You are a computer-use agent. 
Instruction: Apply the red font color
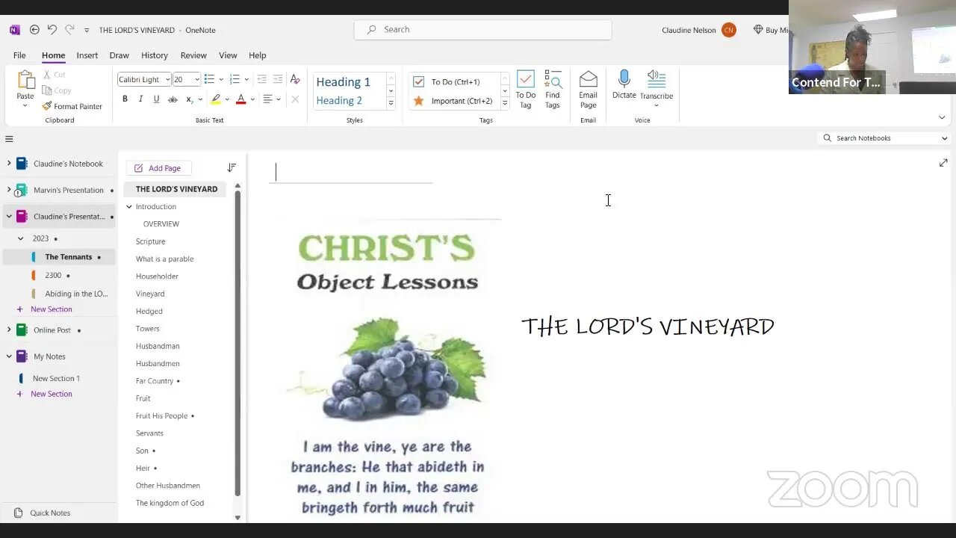tap(240, 99)
